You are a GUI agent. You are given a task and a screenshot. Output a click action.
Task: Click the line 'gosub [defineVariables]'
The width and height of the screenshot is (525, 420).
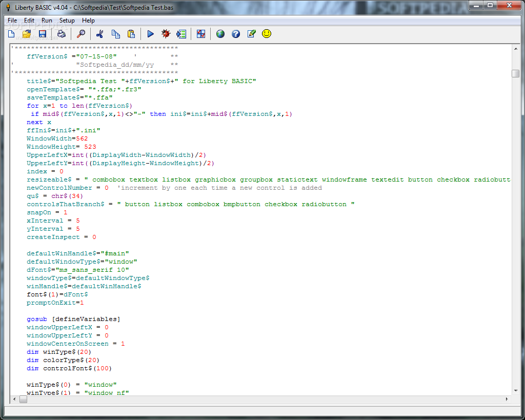(73, 319)
